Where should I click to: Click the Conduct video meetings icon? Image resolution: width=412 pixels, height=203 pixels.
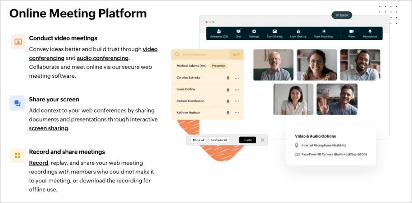(18, 42)
